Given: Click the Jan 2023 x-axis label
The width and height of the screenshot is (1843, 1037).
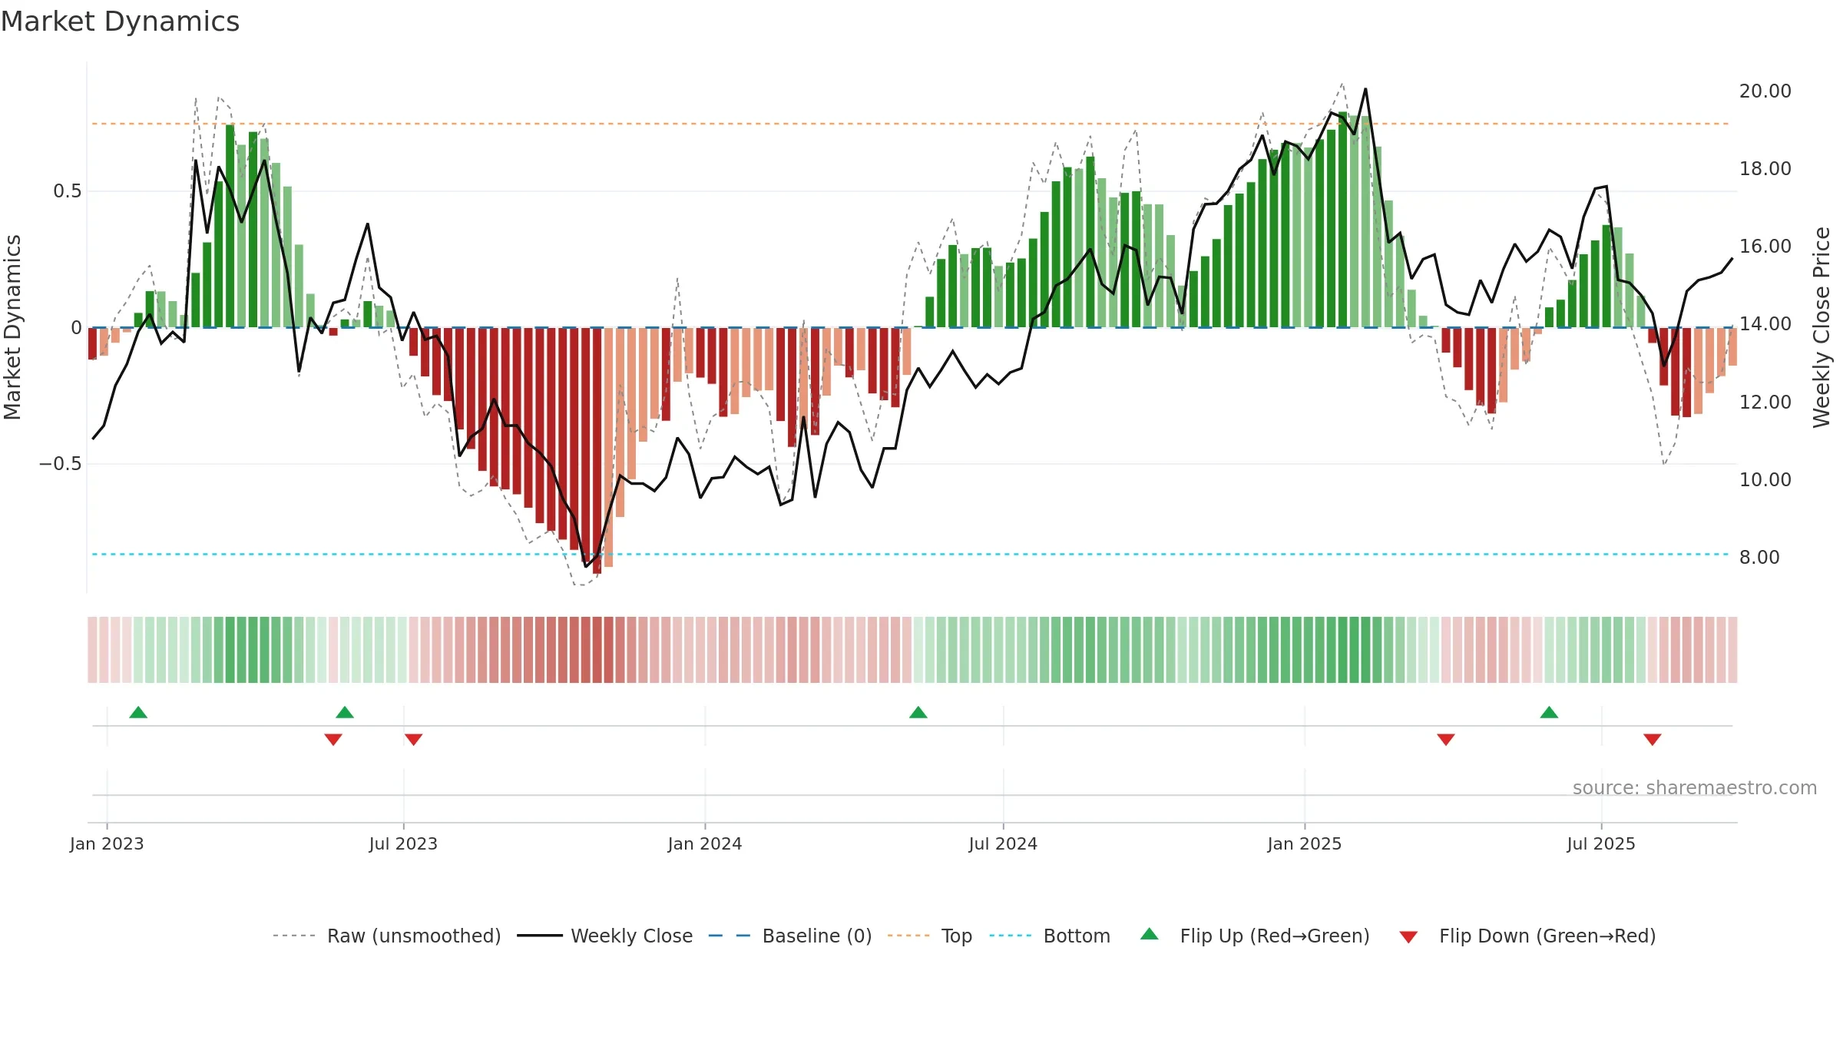Looking at the screenshot, I should [x=107, y=844].
